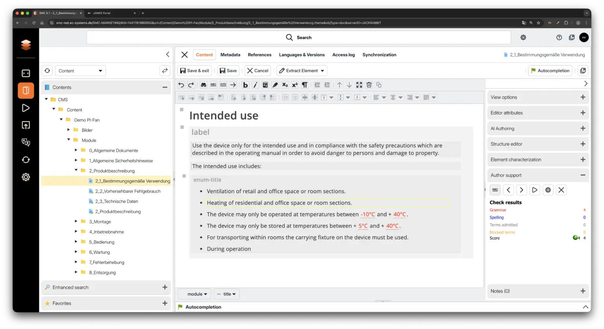The height and width of the screenshot is (329, 604).
Task: Click the trash delete icon in editor toolbar
Action: [x=369, y=85]
